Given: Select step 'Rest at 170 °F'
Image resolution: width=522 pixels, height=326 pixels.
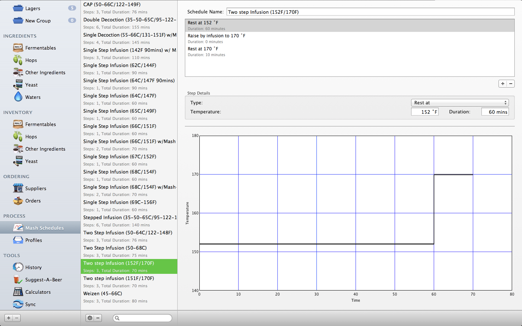Looking at the screenshot, I should point(350,51).
